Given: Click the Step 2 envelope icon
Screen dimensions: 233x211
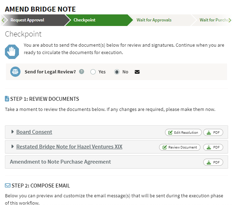Looking at the screenshot, I should click(x=7, y=185).
